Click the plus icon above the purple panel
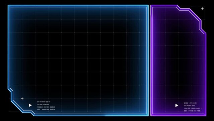Viewport: 214px width, 121px height. [x=202, y=9]
